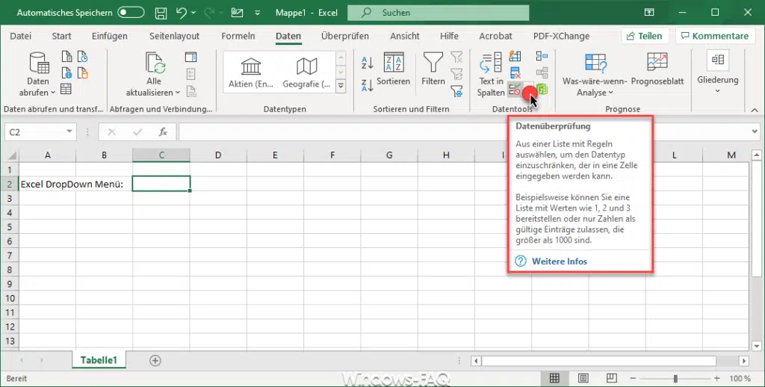Sort ascending with the A-Z icon
This screenshot has width=765, height=387.
tap(368, 63)
